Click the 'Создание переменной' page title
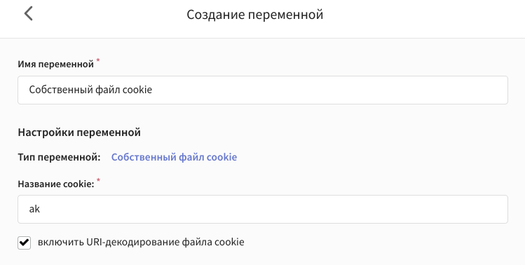The image size is (525, 265). (x=255, y=15)
